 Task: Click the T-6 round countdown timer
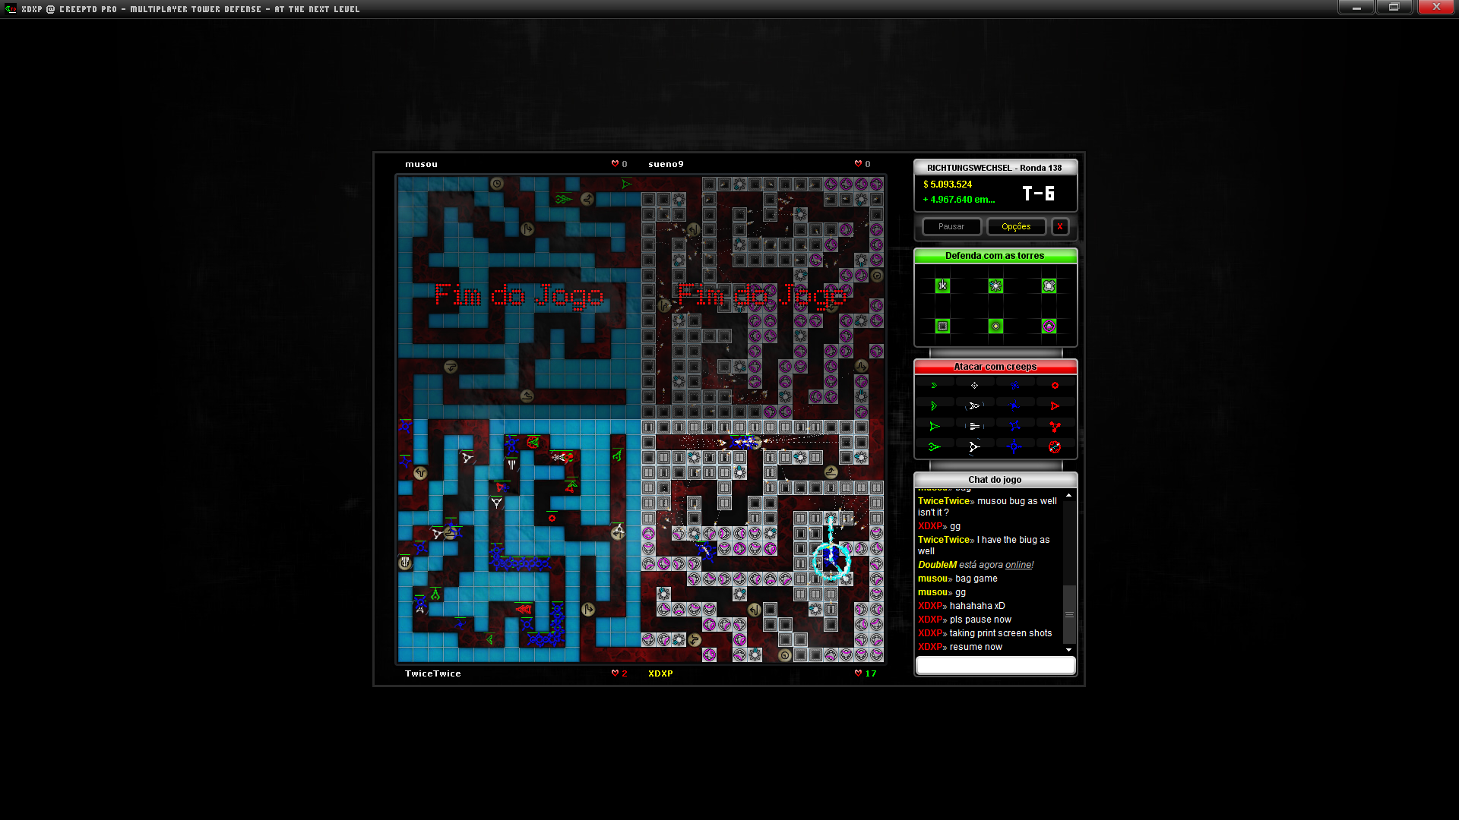[1038, 194]
